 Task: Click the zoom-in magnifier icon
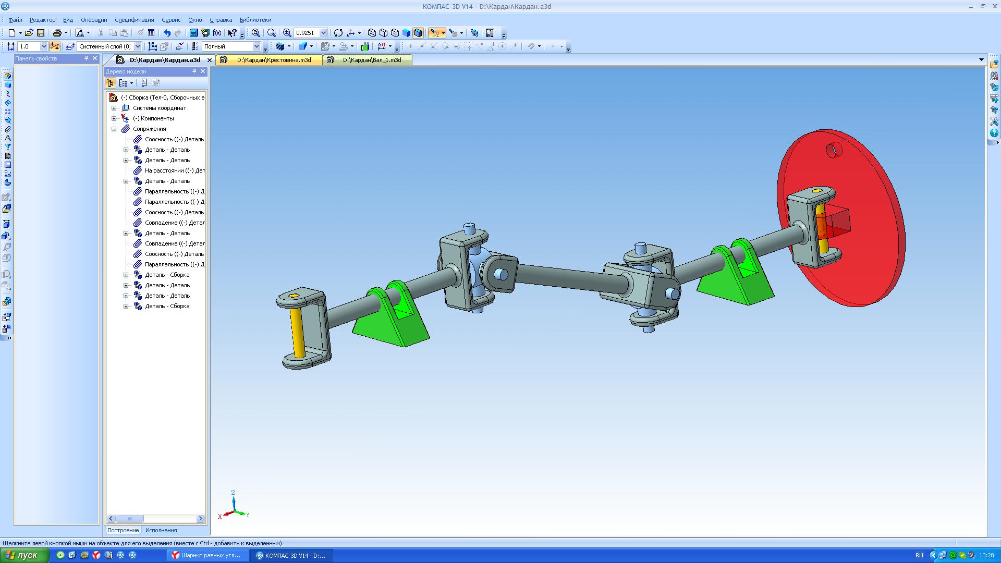pos(287,33)
